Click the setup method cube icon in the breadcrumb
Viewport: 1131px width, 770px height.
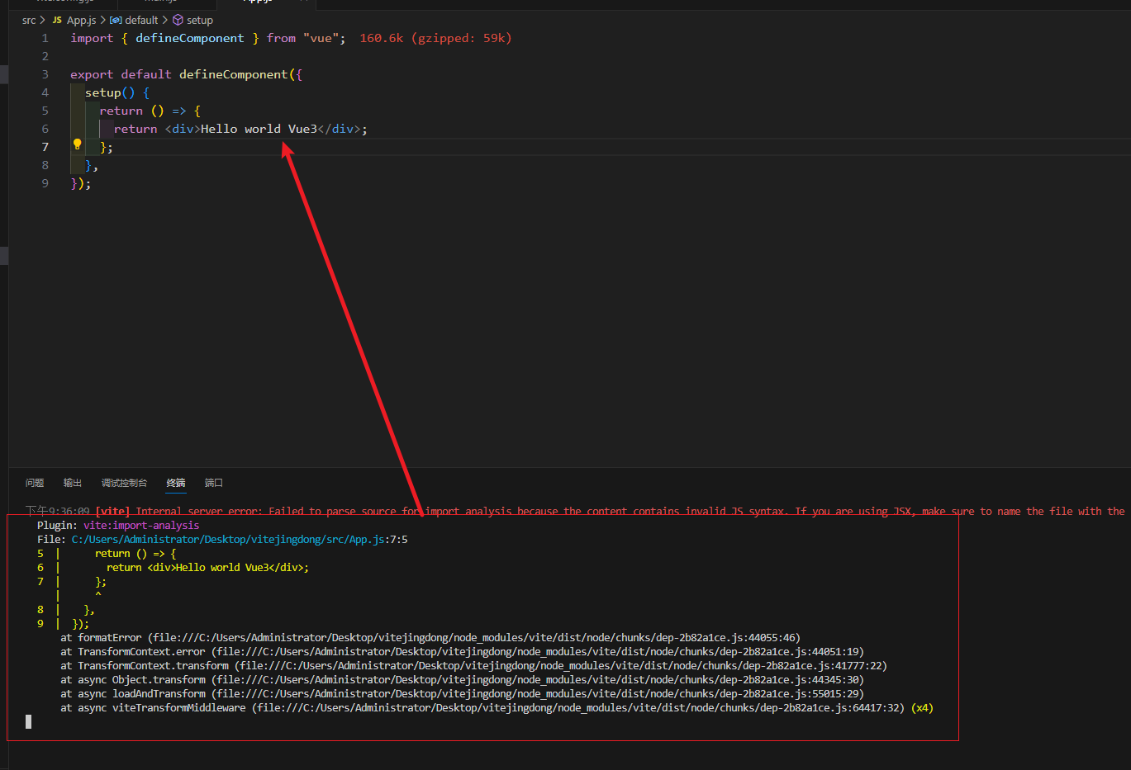[178, 20]
